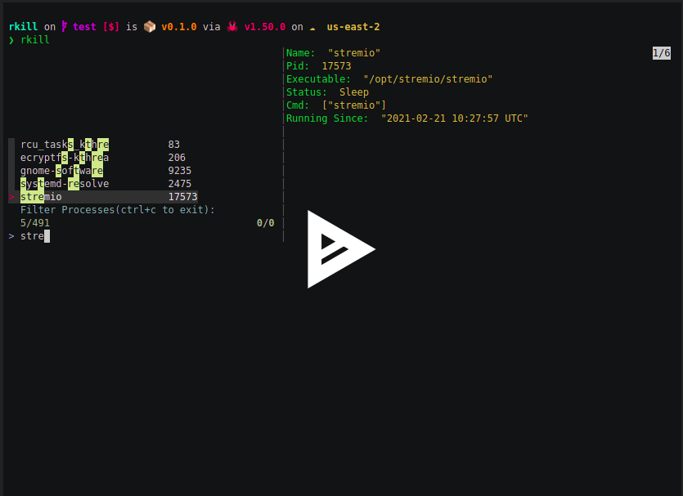Screen dimensions: 683x496
Task: Click the Status: Sleep preview line
Action: [327, 92]
